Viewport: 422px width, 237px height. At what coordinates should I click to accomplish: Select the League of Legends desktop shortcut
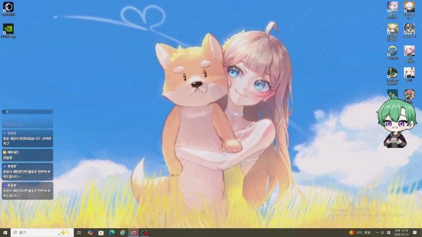tap(392, 76)
